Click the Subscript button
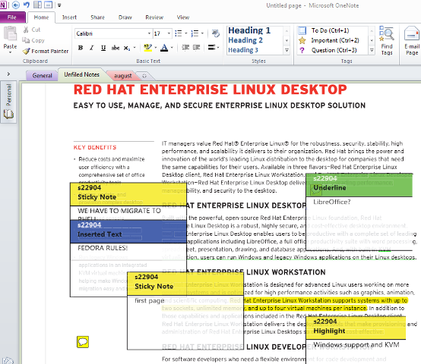 pos(126,48)
